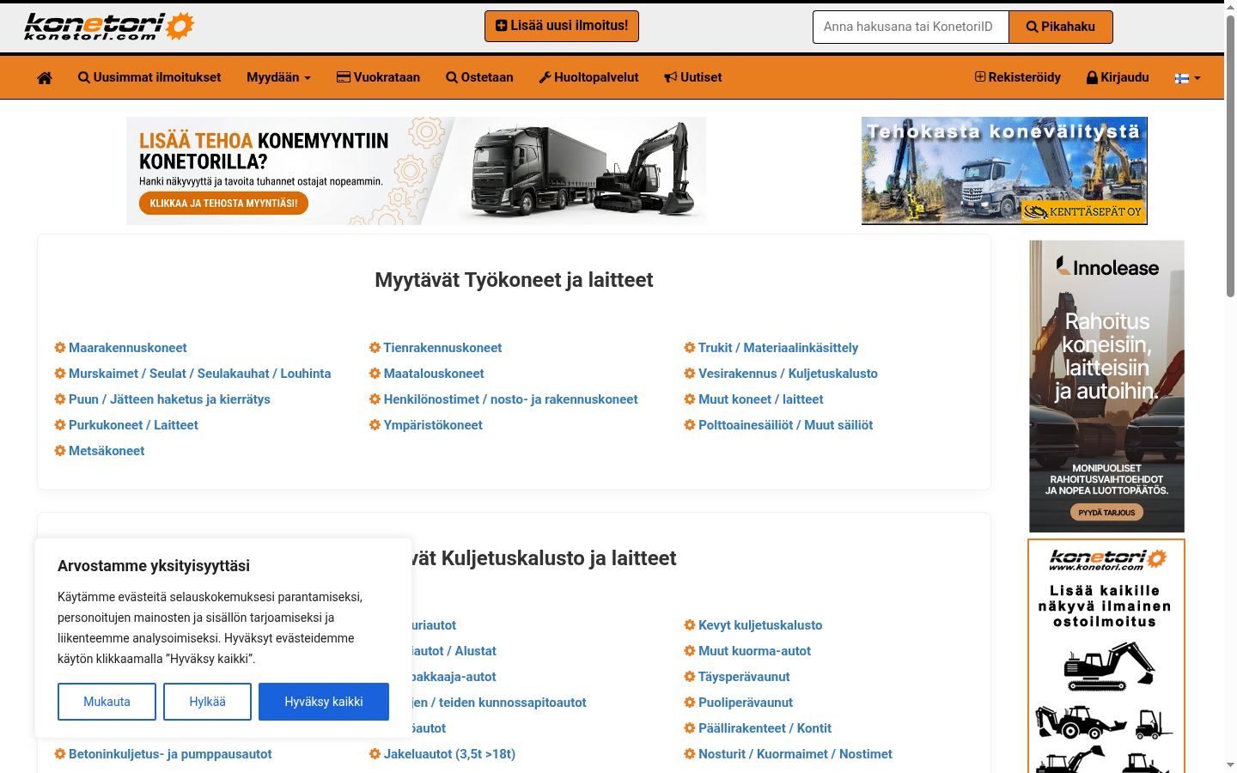Reject cookies with the Hylkää button
Viewport: 1237px width, 773px height.
click(x=207, y=702)
